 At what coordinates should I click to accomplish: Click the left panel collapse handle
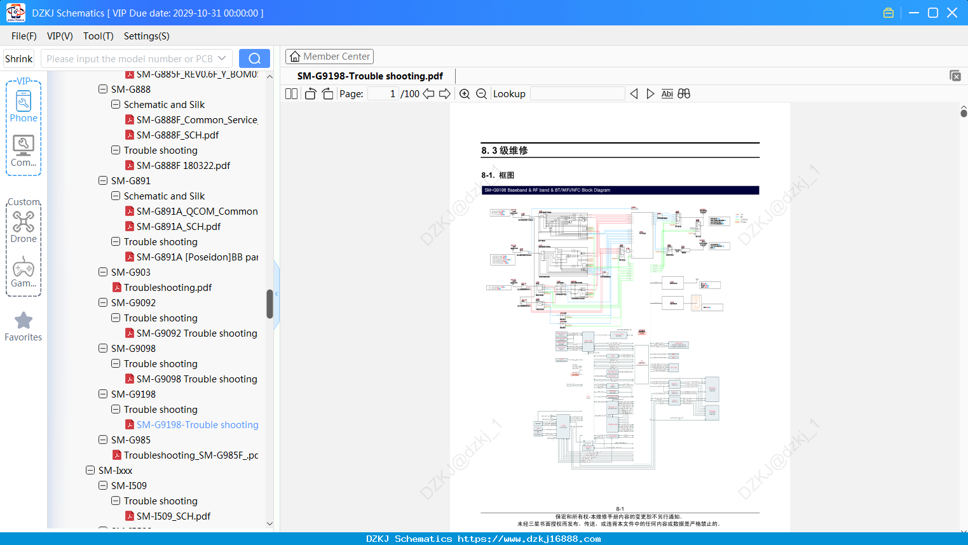[276, 293]
